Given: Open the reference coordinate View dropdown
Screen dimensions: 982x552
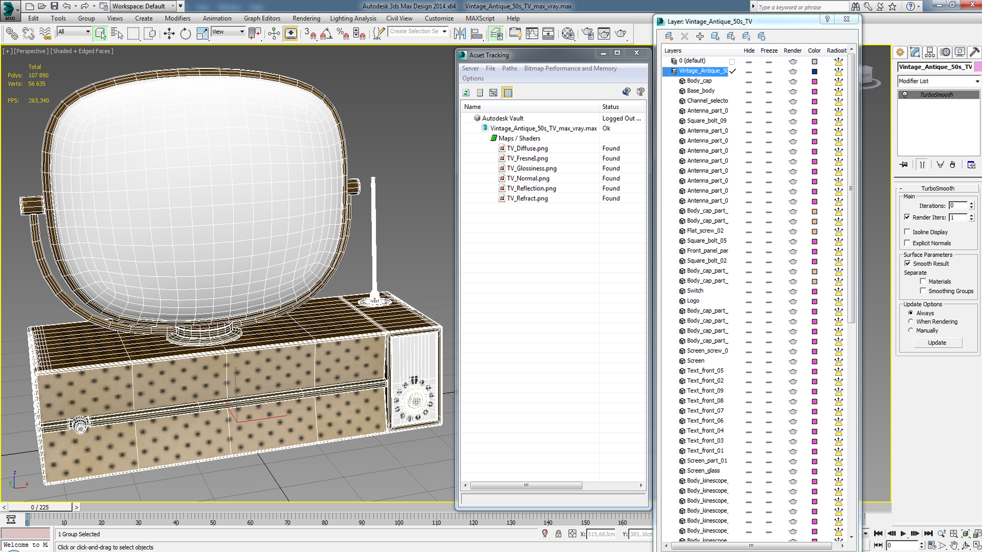Looking at the screenshot, I should [x=228, y=32].
